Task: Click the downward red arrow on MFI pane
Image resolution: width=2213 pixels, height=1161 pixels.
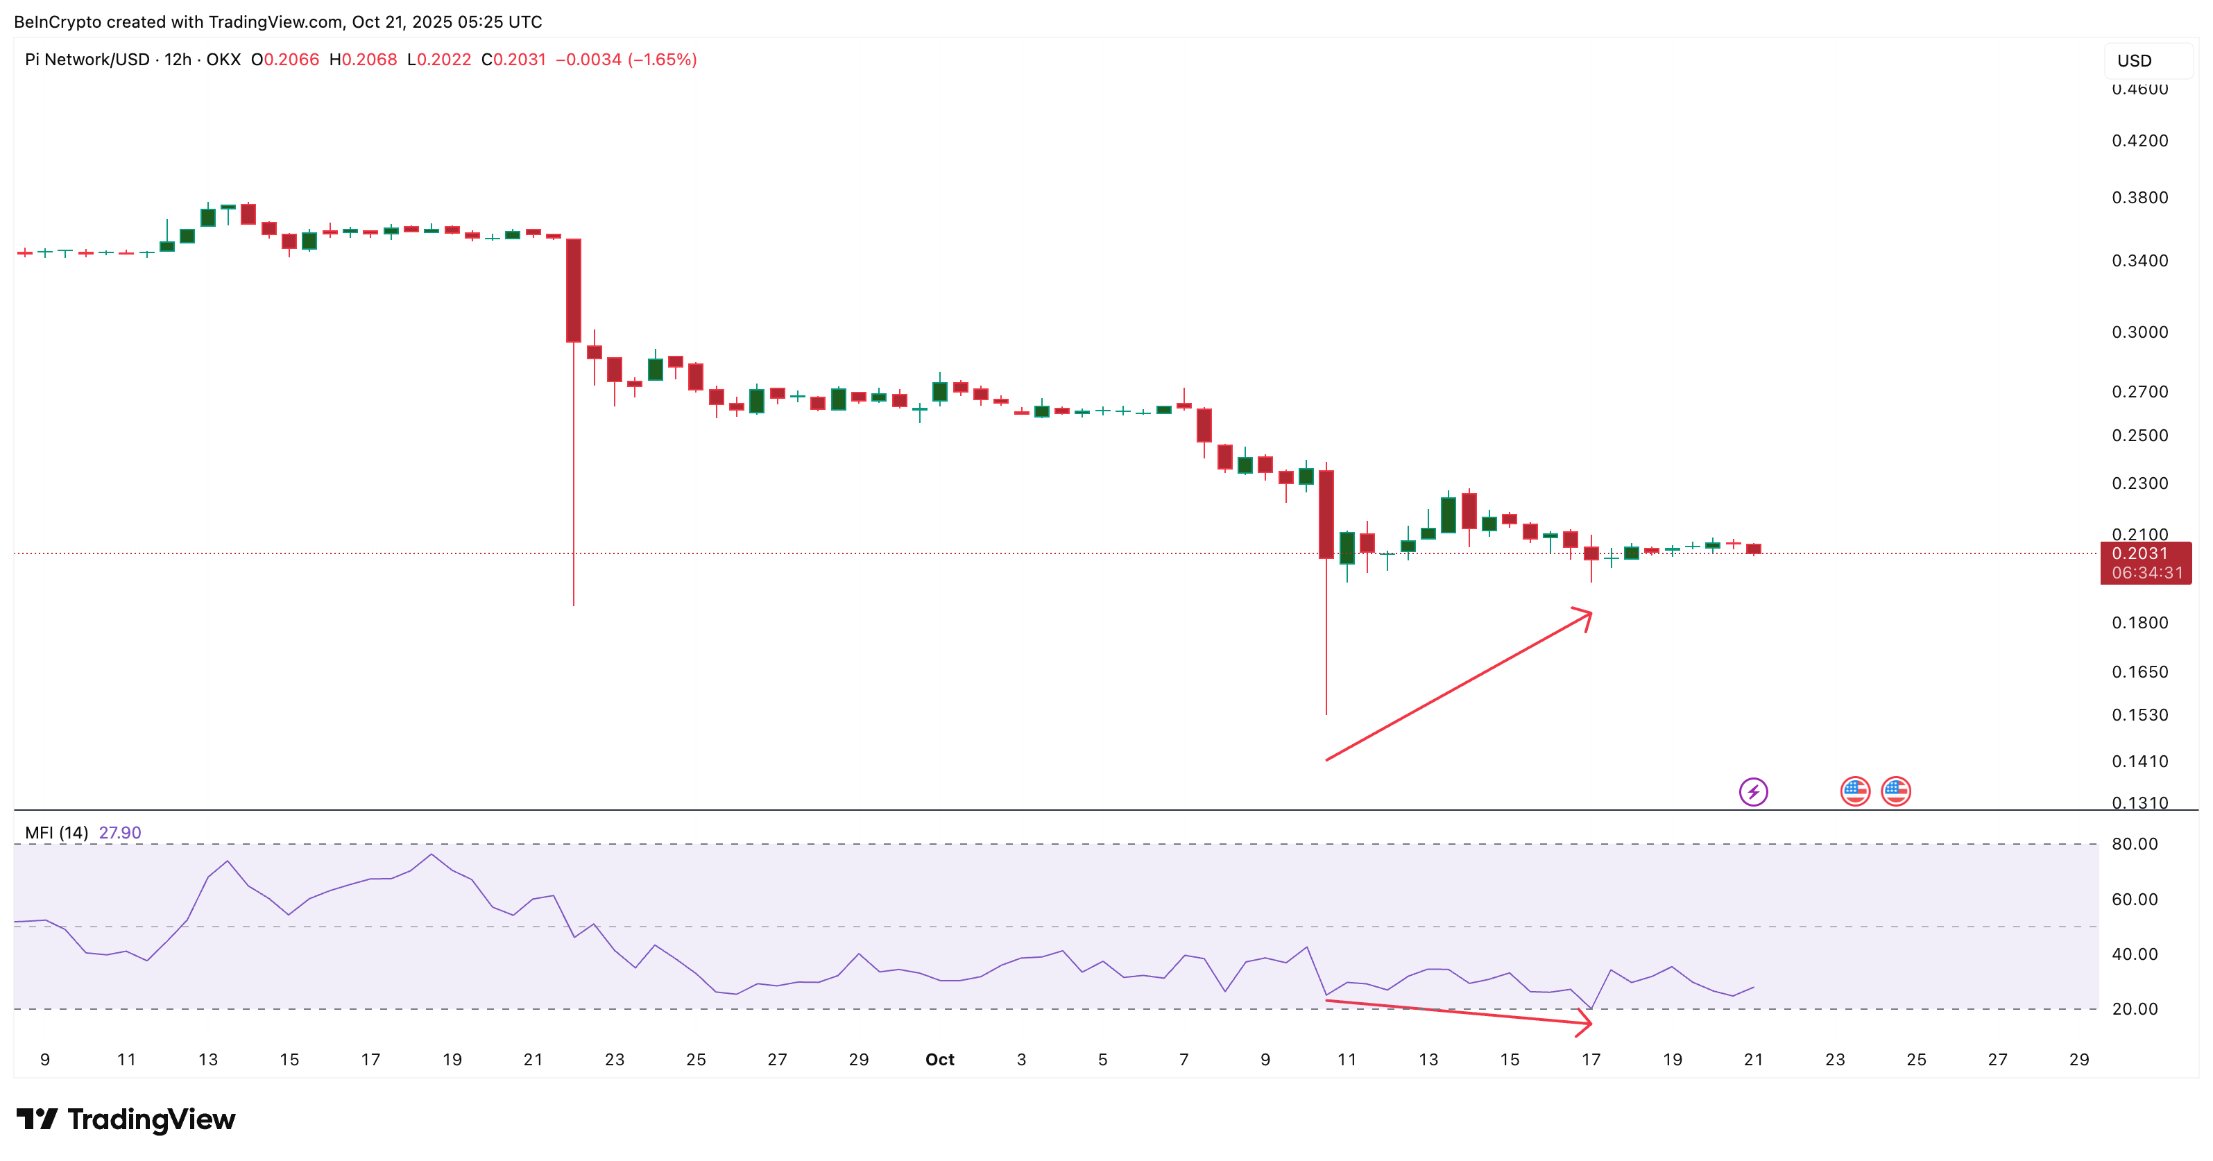Action: [x=1460, y=1013]
